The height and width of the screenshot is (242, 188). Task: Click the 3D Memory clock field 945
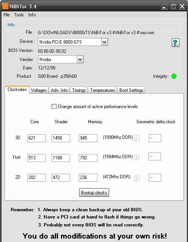pyautogui.click(x=88, y=138)
